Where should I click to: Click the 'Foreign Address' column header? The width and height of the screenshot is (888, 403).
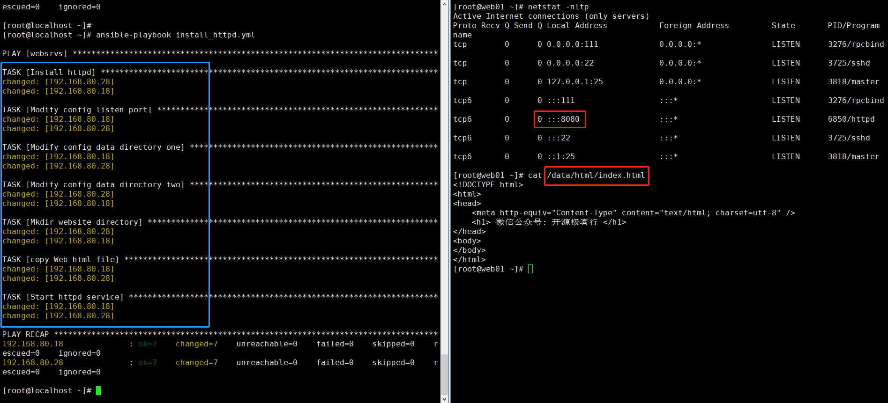click(694, 26)
